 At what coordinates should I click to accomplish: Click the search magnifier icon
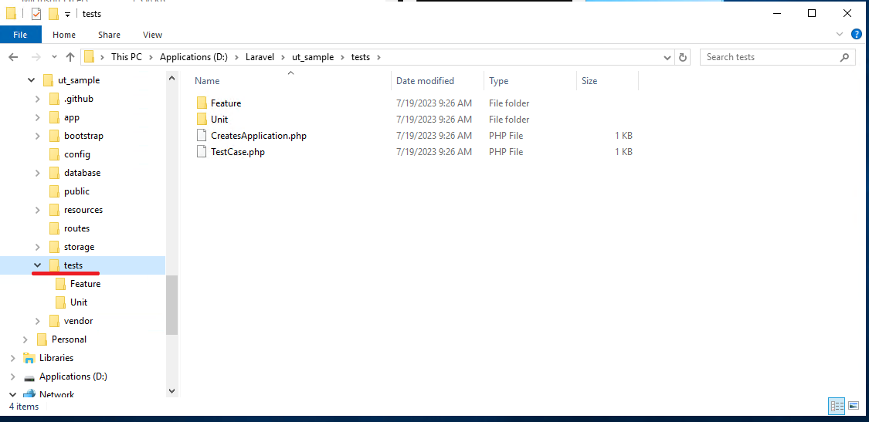pyautogui.click(x=844, y=57)
